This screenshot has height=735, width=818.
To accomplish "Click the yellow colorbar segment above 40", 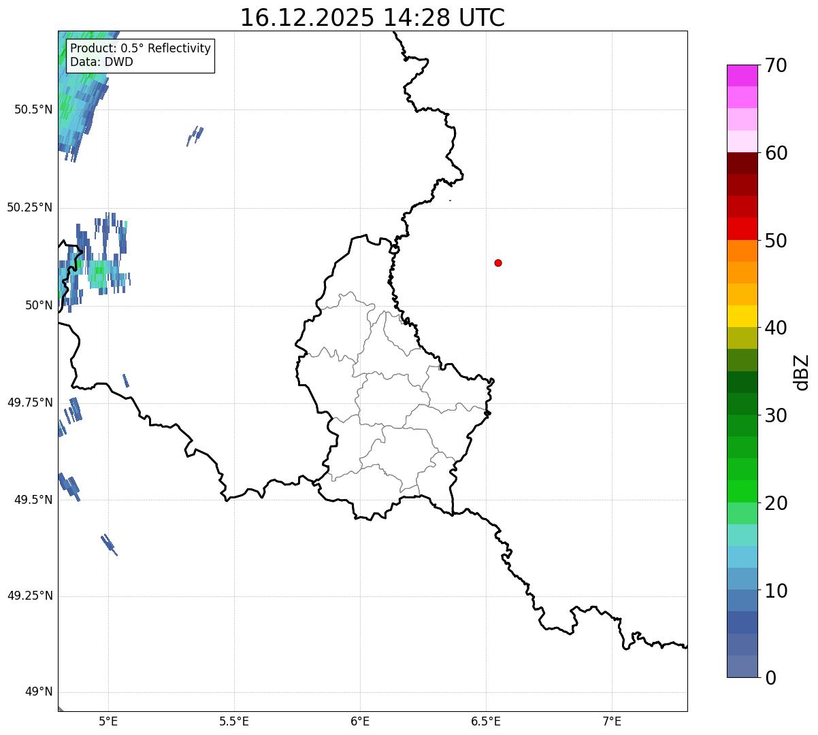I will click(742, 316).
